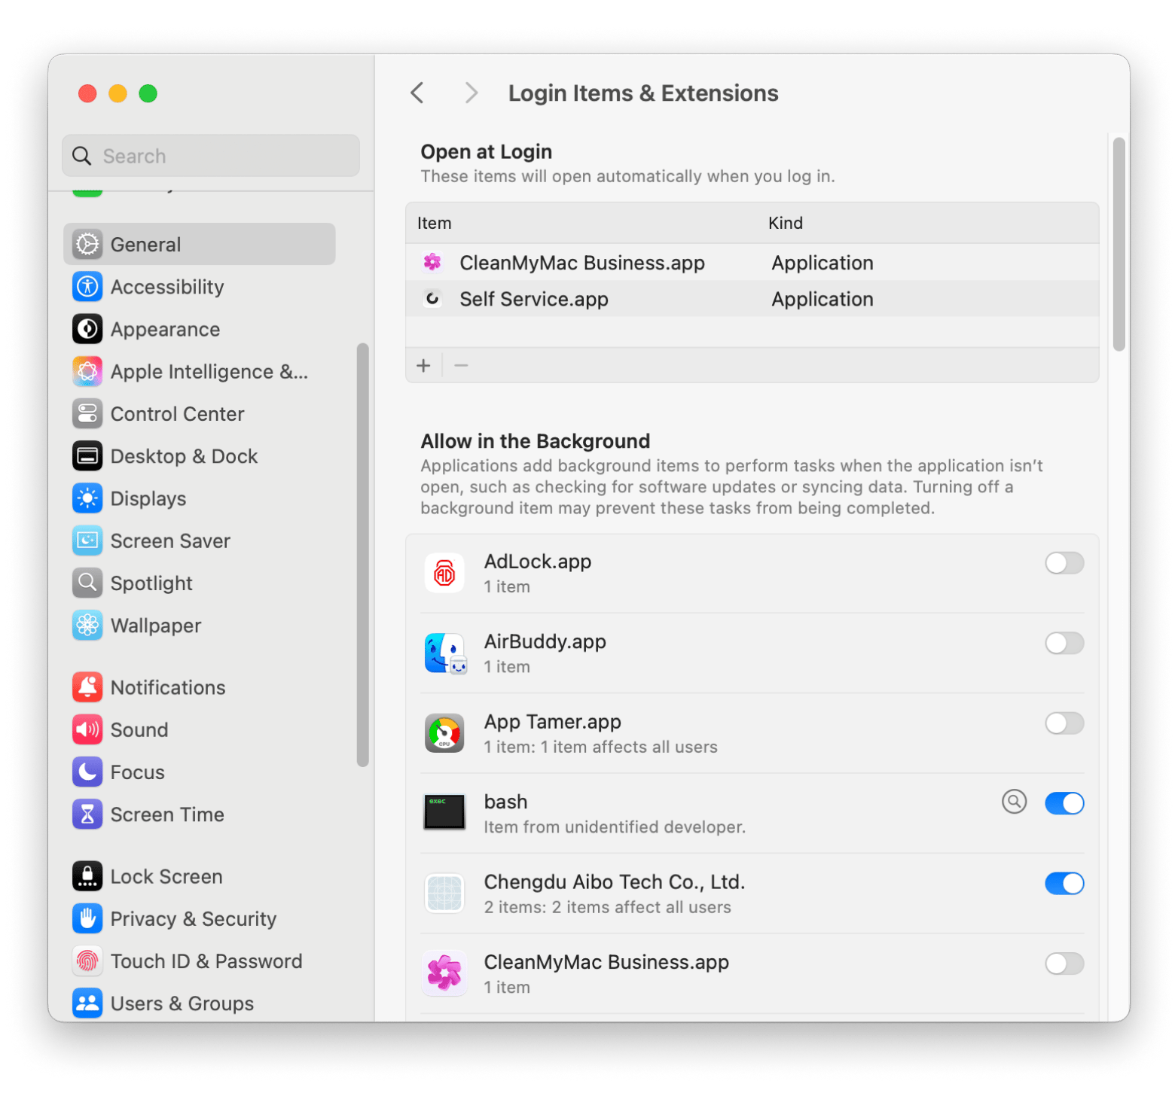Turn off Chengdu Aibo Tech toggle
This screenshot has height=1093, width=1175.
coord(1064,884)
